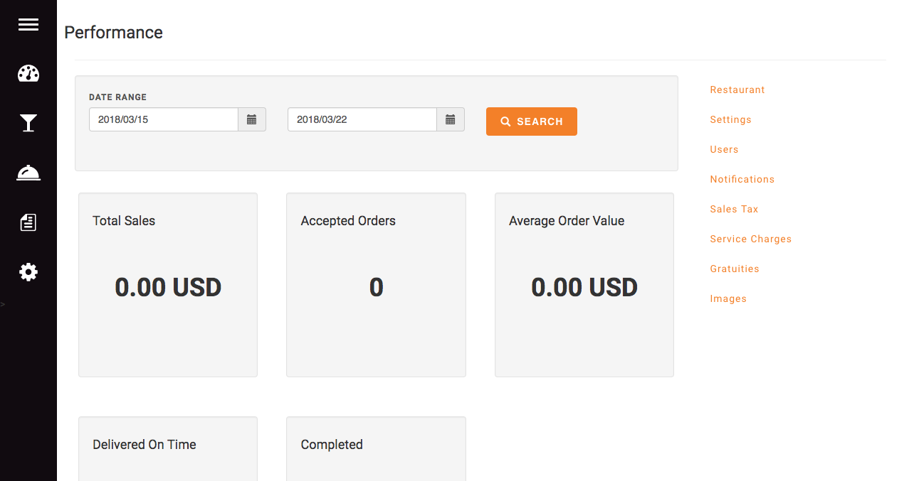Viewport: 909px width, 481px height.
Task: Click the cocktail glass icon
Action: click(28, 124)
